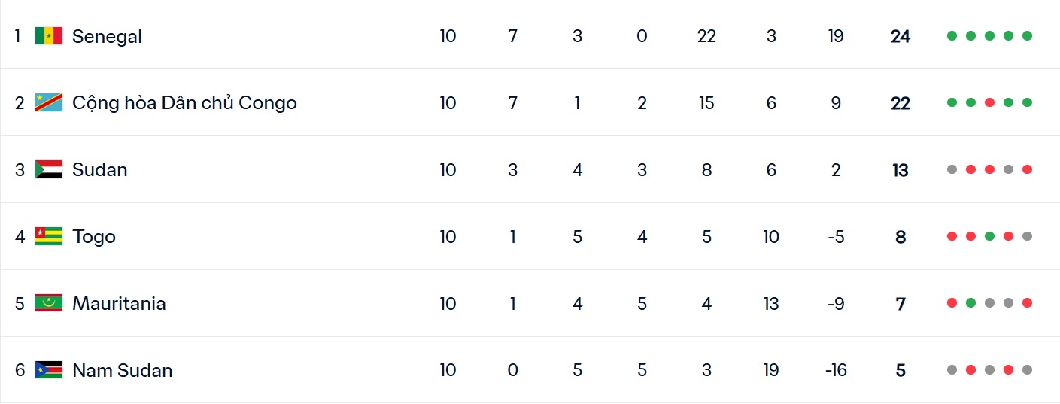Open the Mauritania team link
Image resolution: width=1060 pixels, height=404 pixels.
[x=119, y=304]
